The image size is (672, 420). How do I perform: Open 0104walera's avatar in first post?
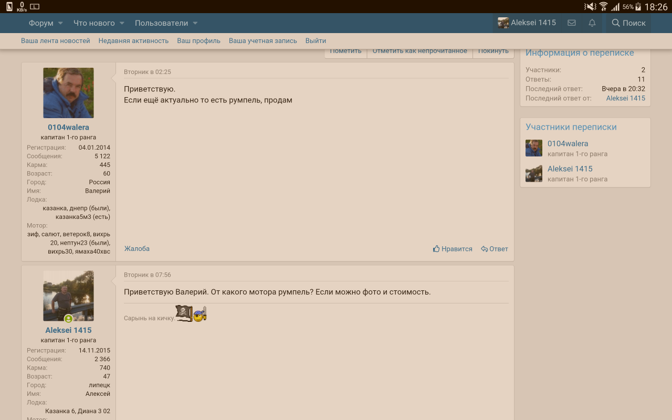click(68, 93)
